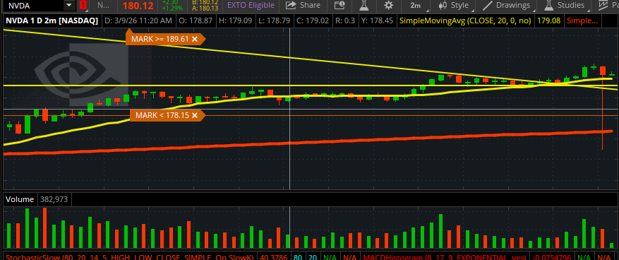Click the last price 180.12

[137, 6]
